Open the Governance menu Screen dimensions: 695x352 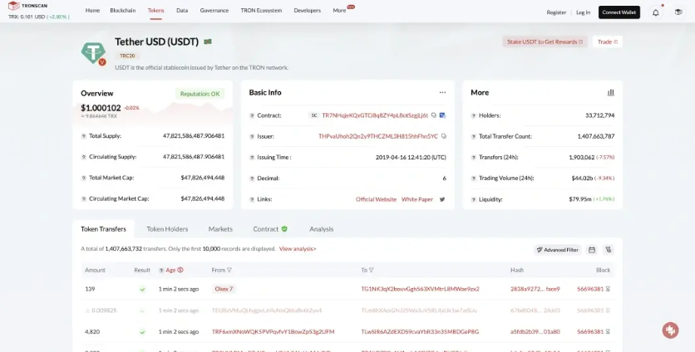(214, 11)
